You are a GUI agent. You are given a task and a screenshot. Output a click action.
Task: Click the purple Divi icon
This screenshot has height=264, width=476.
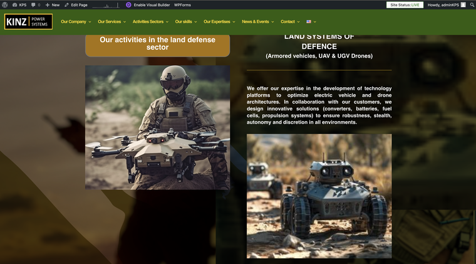pyautogui.click(x=128, y=5)
